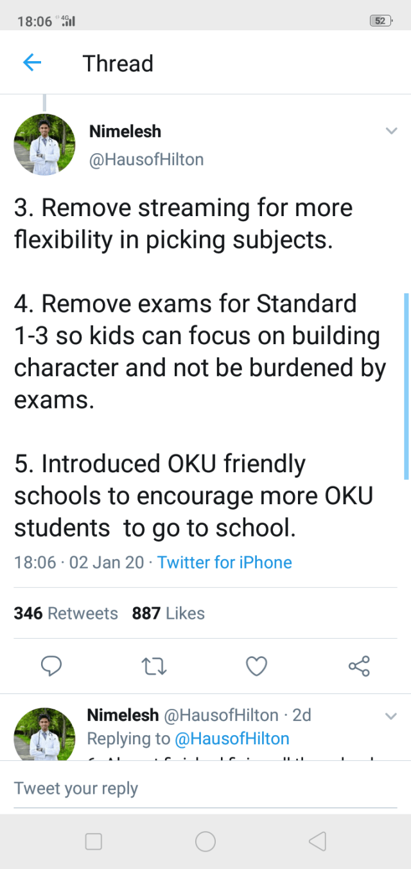The width and height of the screenshot is (411, 869).
Task: Like the tweet with the heart icon
Action: pos(256,666)
